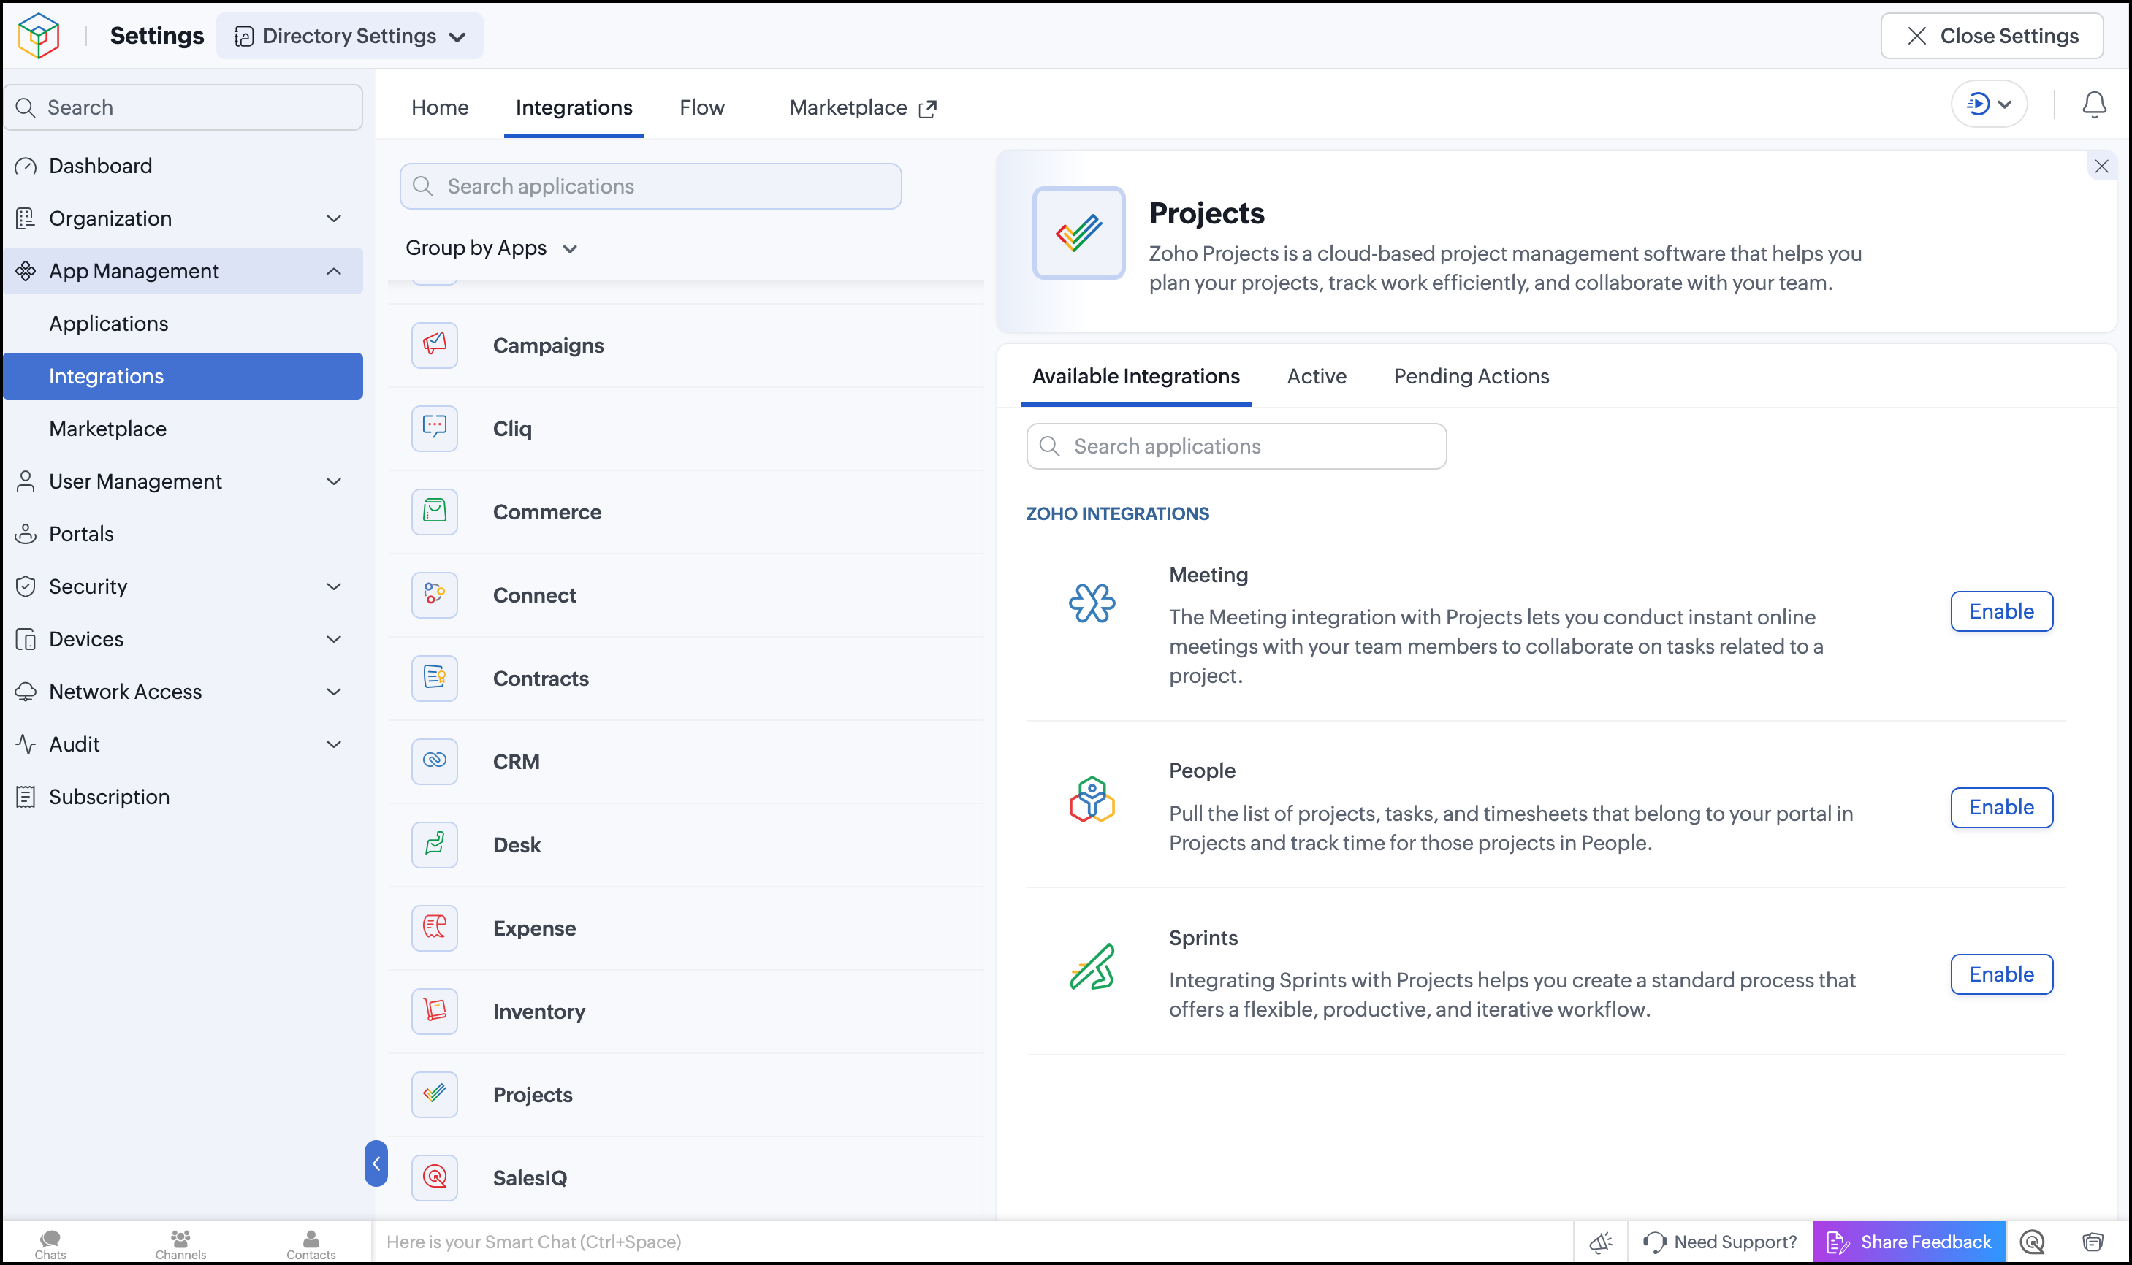Collapse the left sidebar with arrow handle
This screenshot has height=1265, width=2132.
pos(376,1163)
